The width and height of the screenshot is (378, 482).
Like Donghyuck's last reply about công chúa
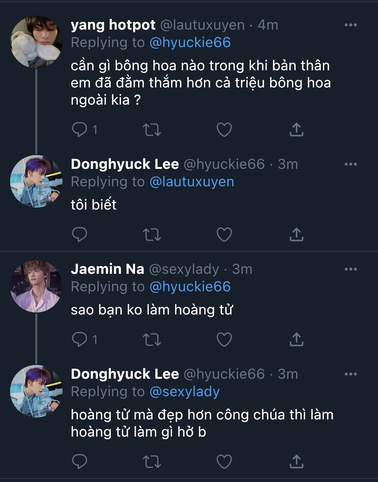tap(224, 461)
